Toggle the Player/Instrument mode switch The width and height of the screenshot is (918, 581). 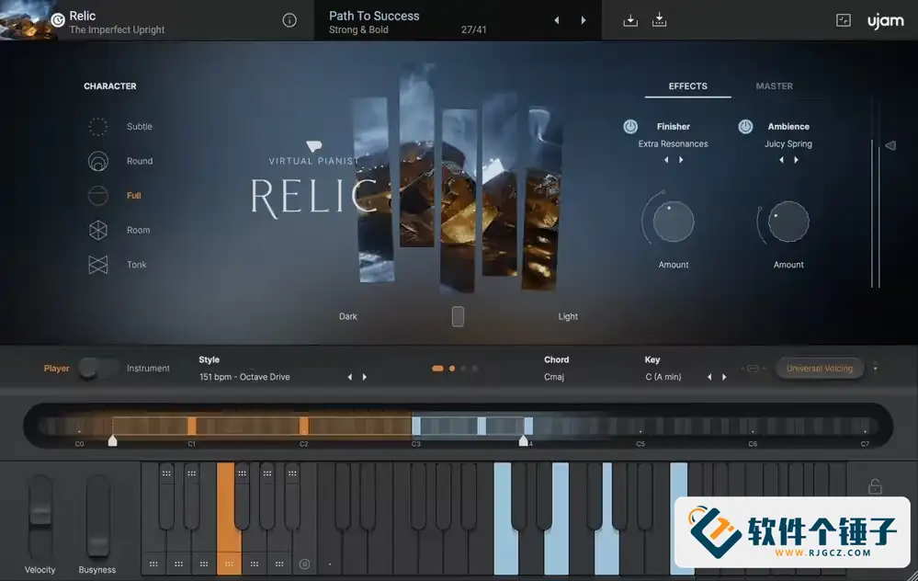[97, 369]
